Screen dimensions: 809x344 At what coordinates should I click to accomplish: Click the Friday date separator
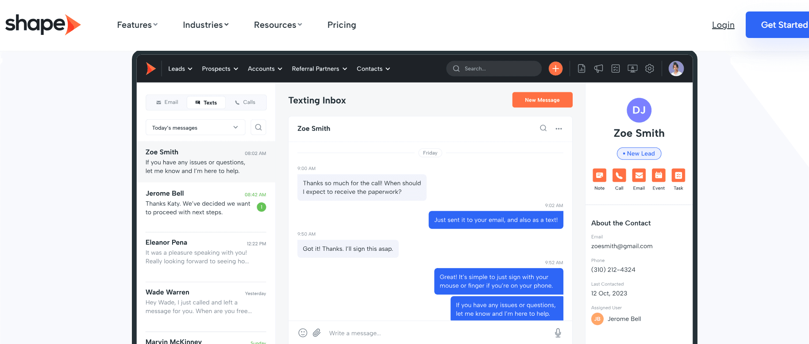[x=430, y=153]
